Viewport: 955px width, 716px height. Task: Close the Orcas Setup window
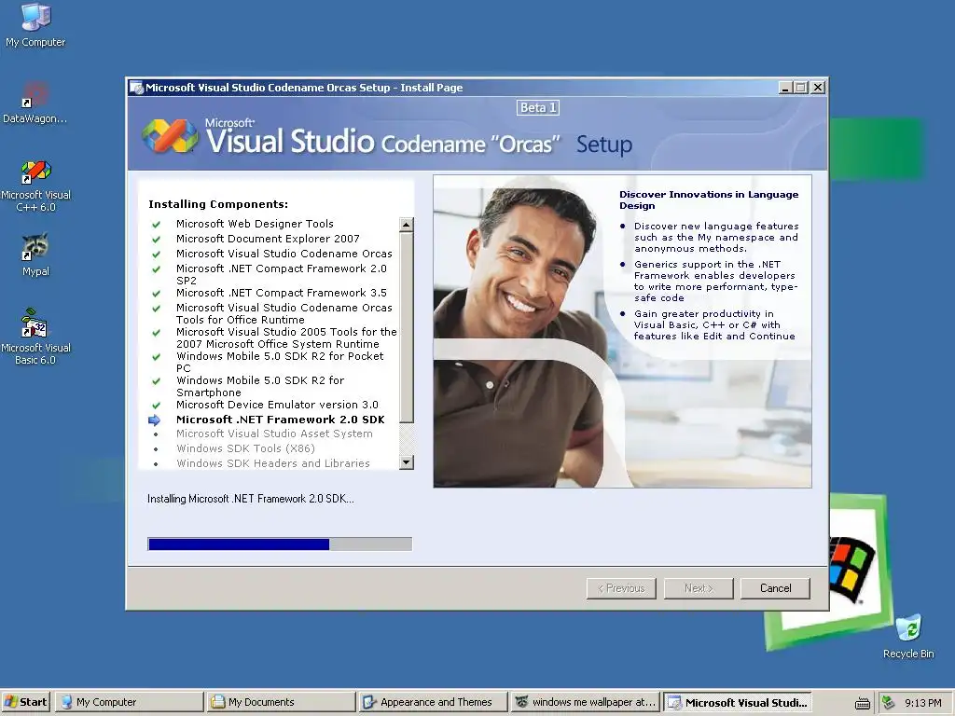818,88
